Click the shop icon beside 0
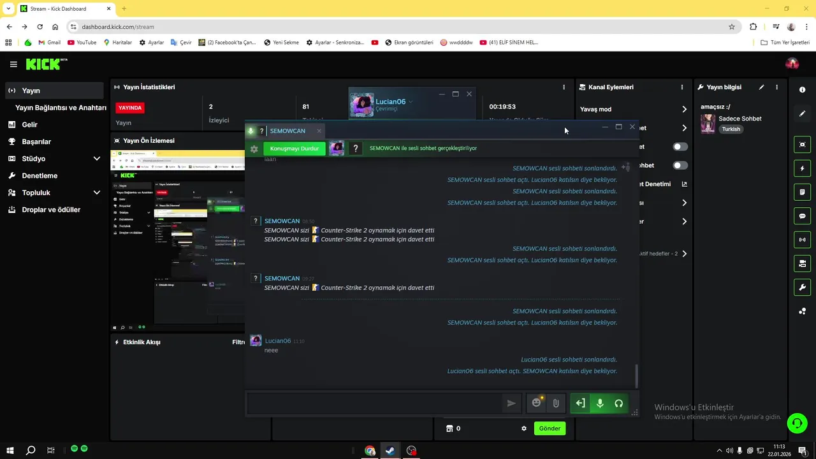This screenshot has height=459, width=816. pos(449,428)
